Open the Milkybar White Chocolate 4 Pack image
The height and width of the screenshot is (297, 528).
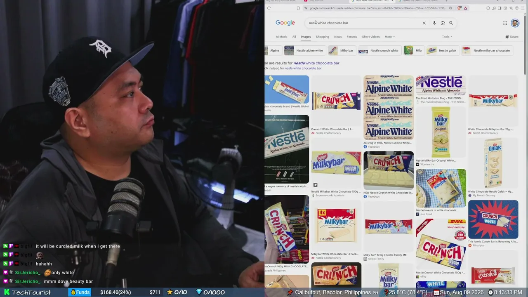[x=336, y=226]
